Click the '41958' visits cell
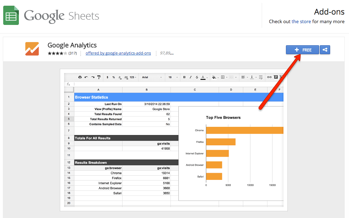 [146, 149]
